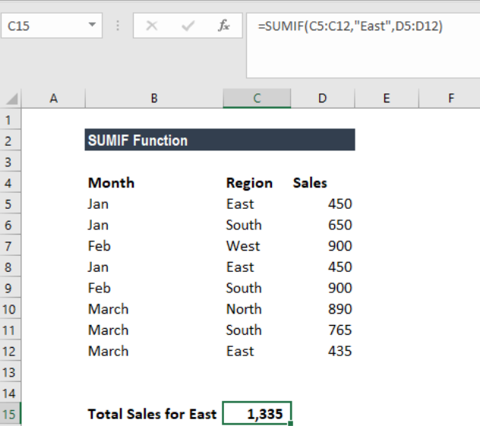Select 'March' cell in row 12

pyautogui.click(x=154, y=352)
